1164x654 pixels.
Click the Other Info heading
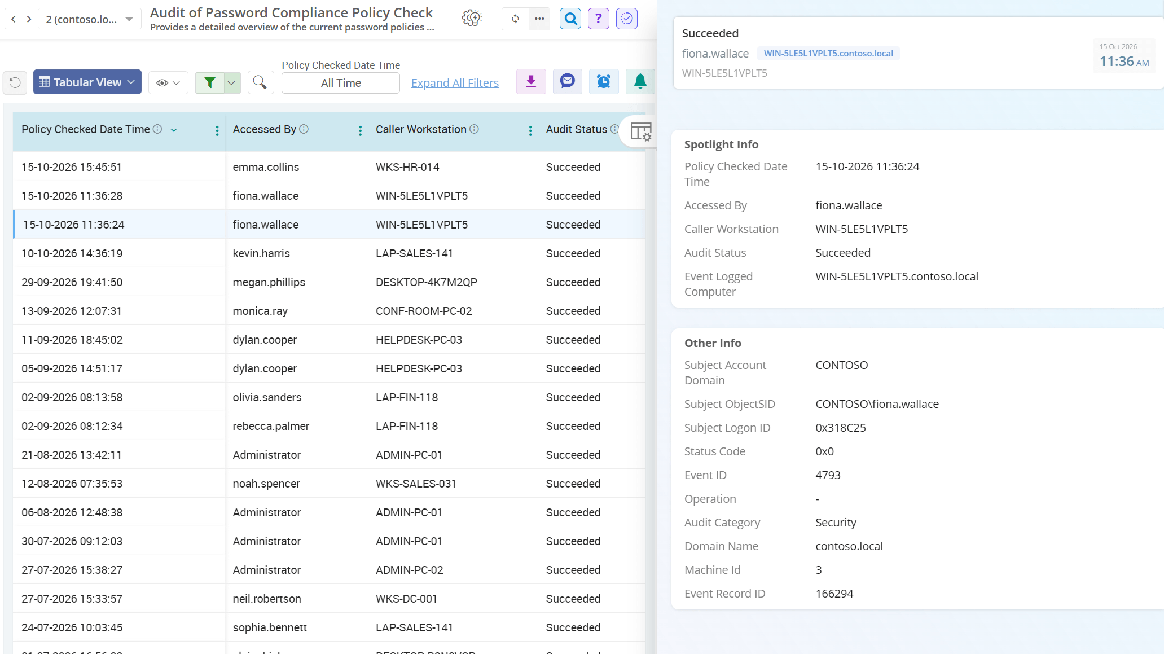(x=713, y=343)
